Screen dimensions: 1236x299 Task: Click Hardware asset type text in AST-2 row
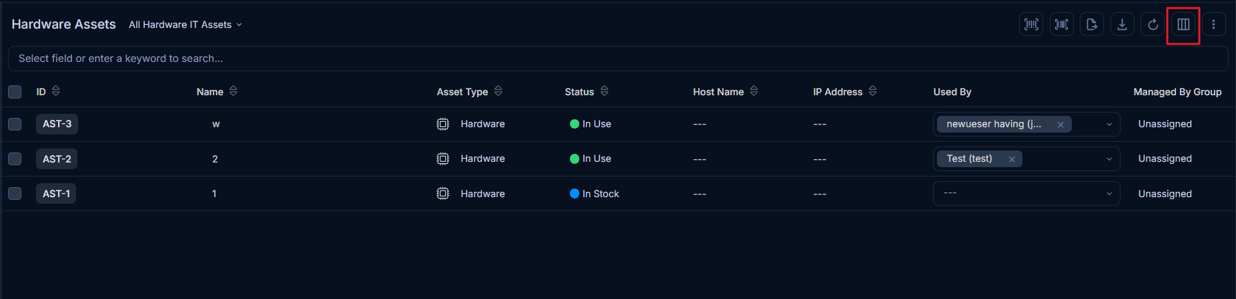pos(483,158)
